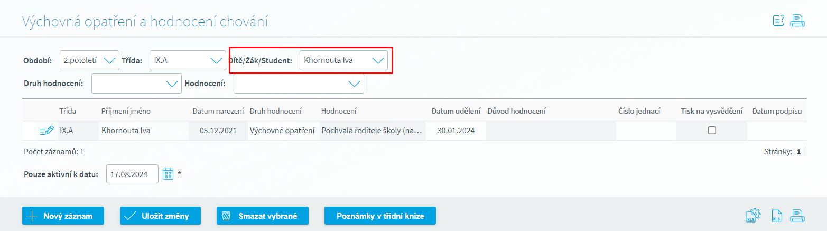Open Poznámky v třídní knize
The width and height of the screenshot is (827, 231).
[380, 216]
